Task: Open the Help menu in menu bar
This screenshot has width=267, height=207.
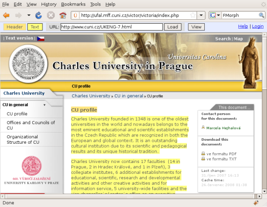Action: pyautogui.click(x=110, y=4)
